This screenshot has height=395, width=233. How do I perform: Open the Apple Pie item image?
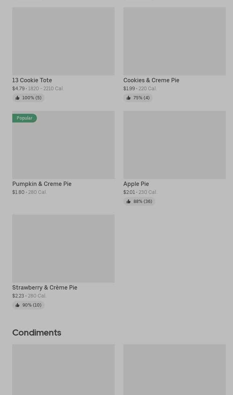(174, 145)
